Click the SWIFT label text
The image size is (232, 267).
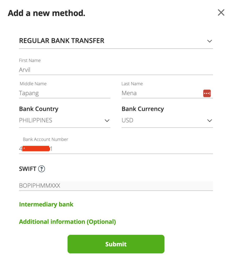point(27,169)
